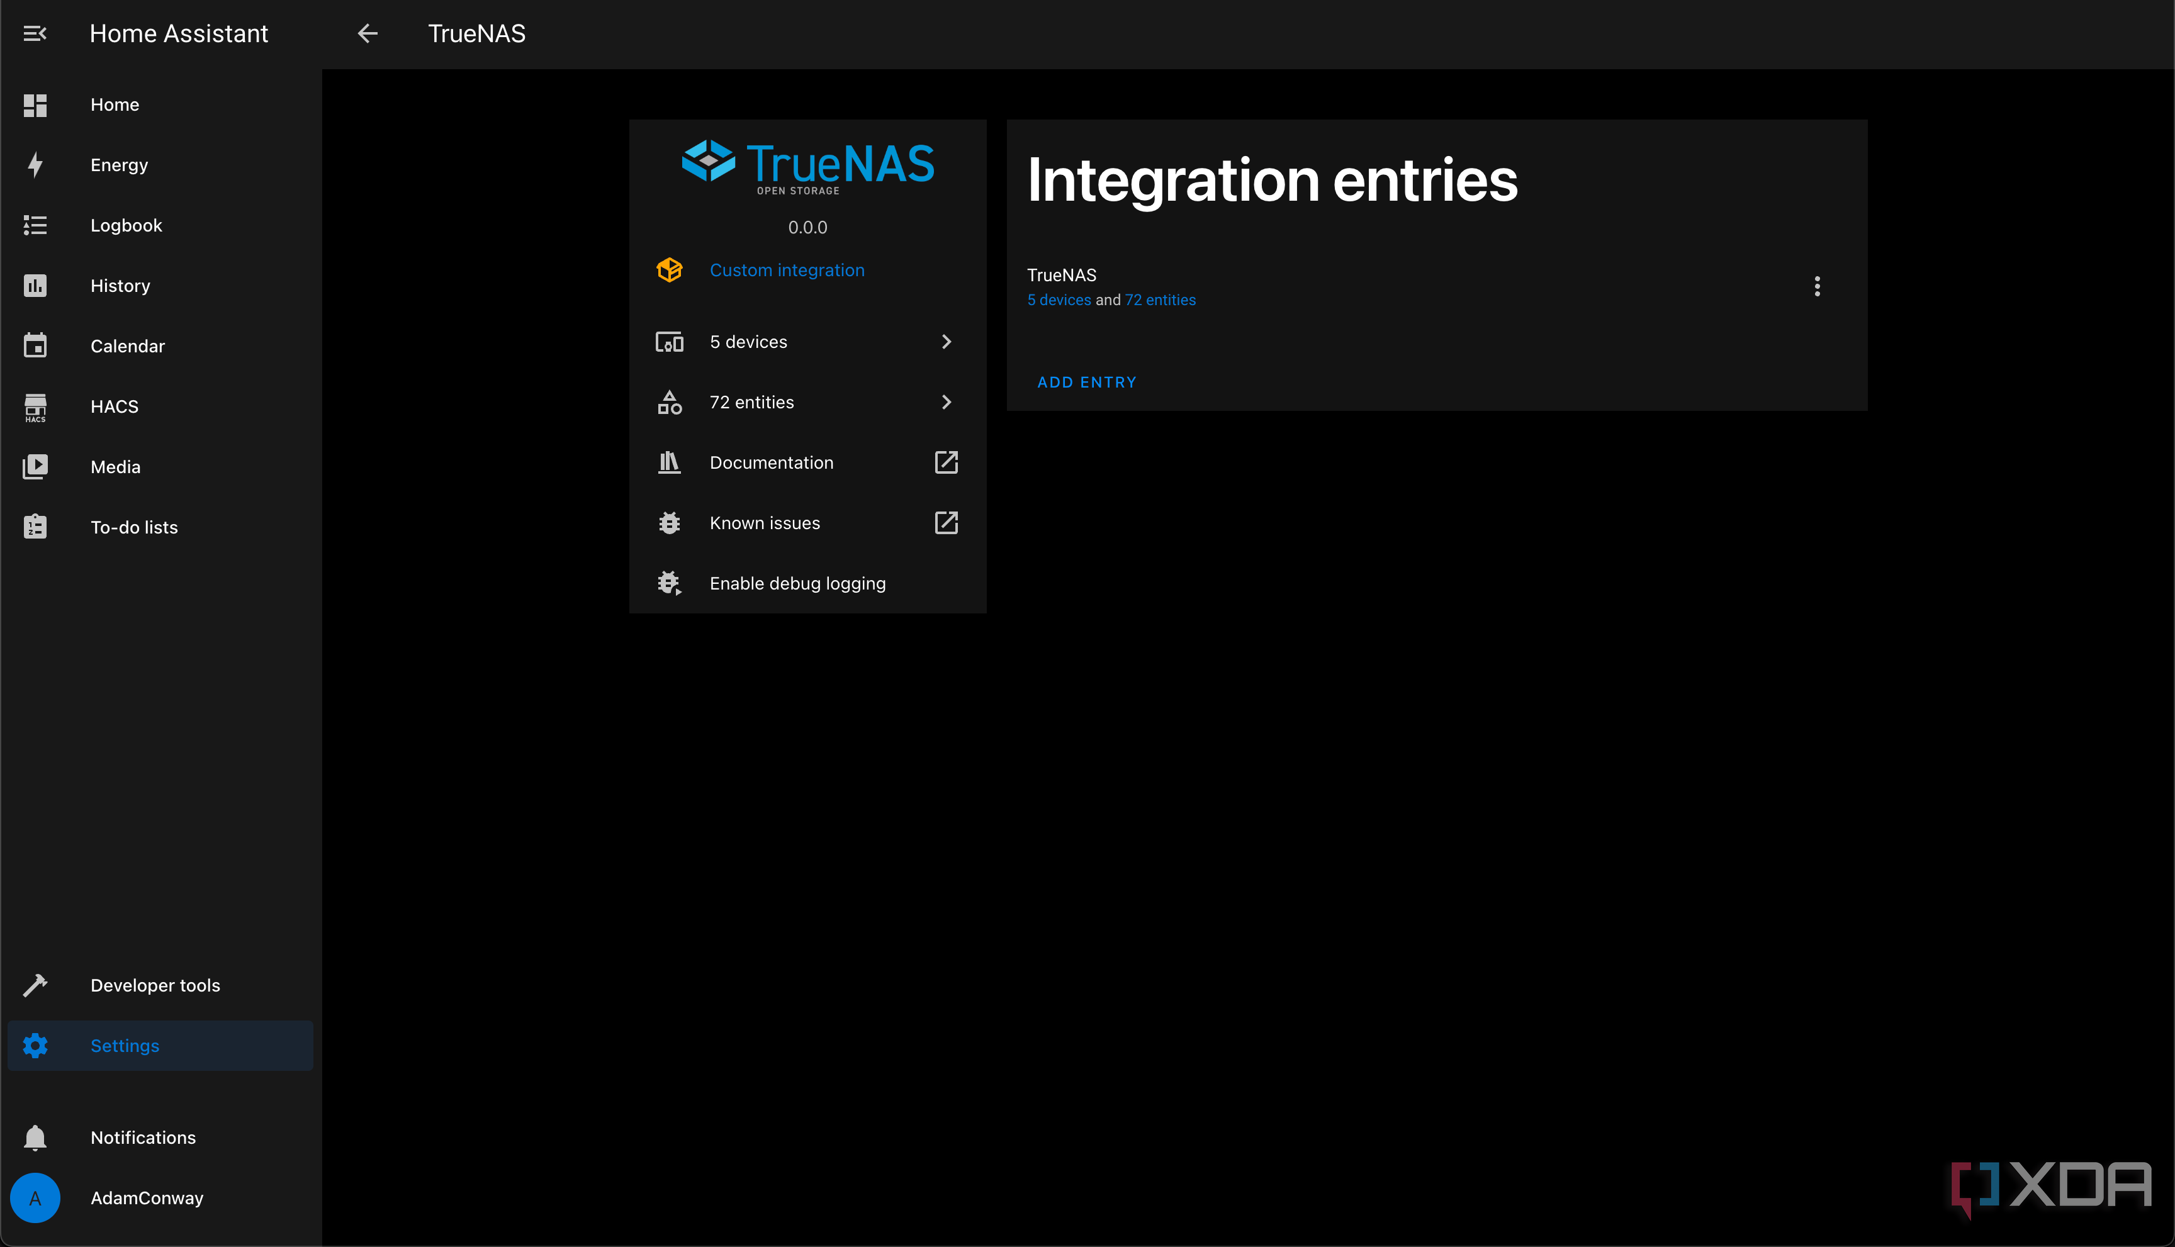
Task: Open external link icon beside Known issues
Action: 946,523
